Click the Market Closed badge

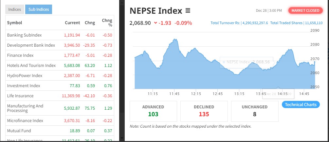tap(305, 10)
